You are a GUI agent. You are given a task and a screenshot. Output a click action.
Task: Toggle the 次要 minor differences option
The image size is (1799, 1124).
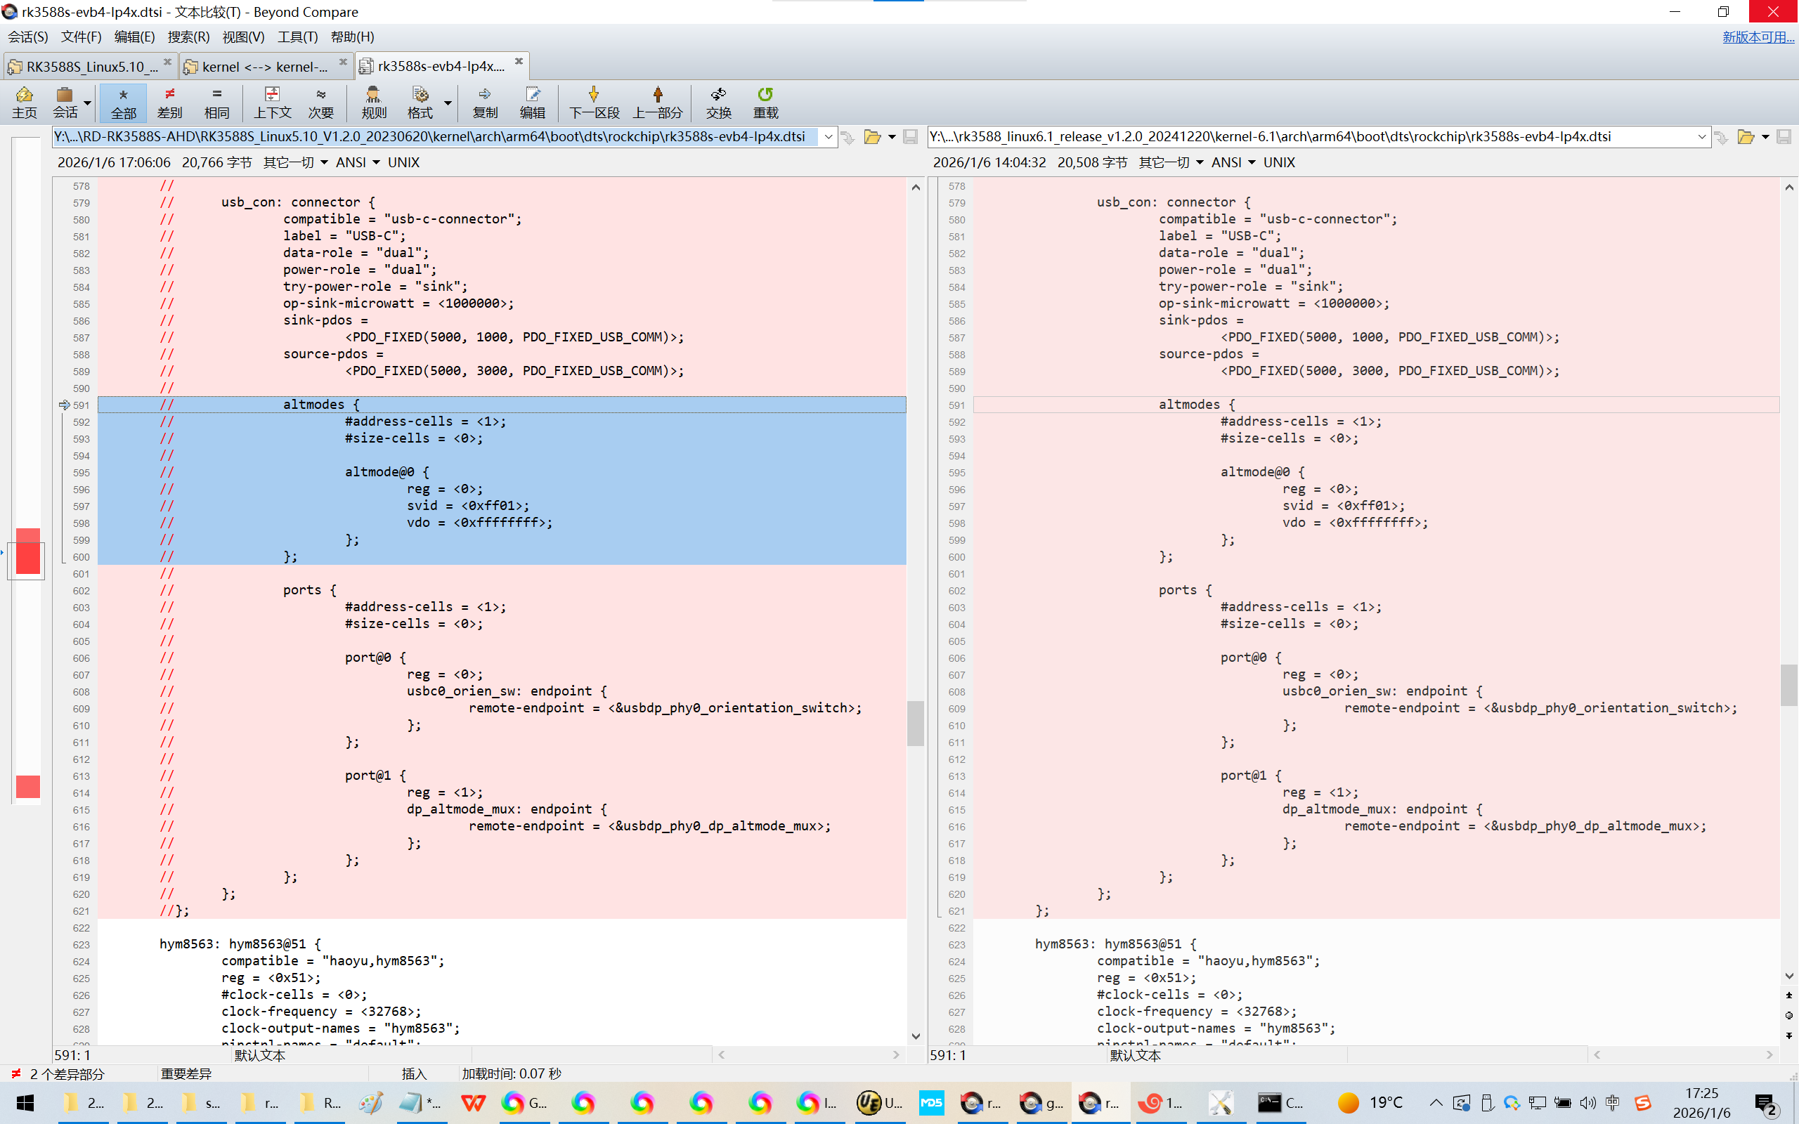320,103
